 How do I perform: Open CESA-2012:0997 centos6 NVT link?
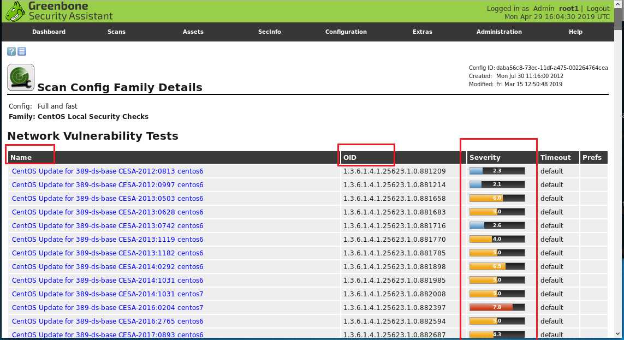[x=108, y=184]
